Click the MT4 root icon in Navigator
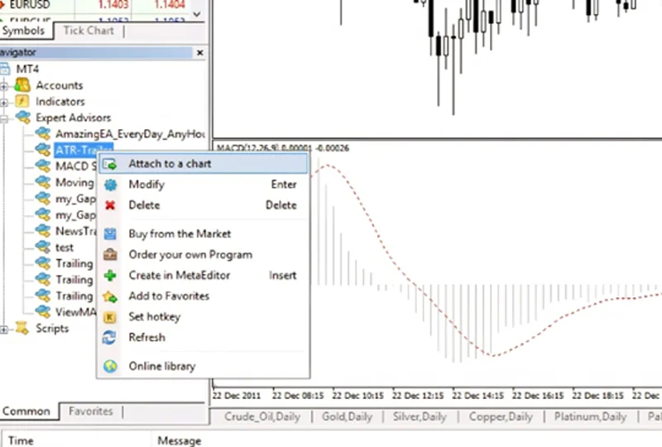 (5, 69)
